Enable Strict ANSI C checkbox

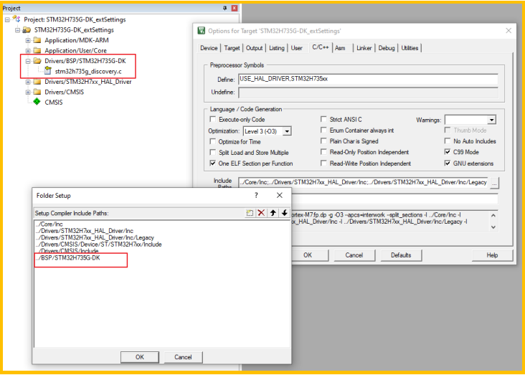[x=323, y=119]
